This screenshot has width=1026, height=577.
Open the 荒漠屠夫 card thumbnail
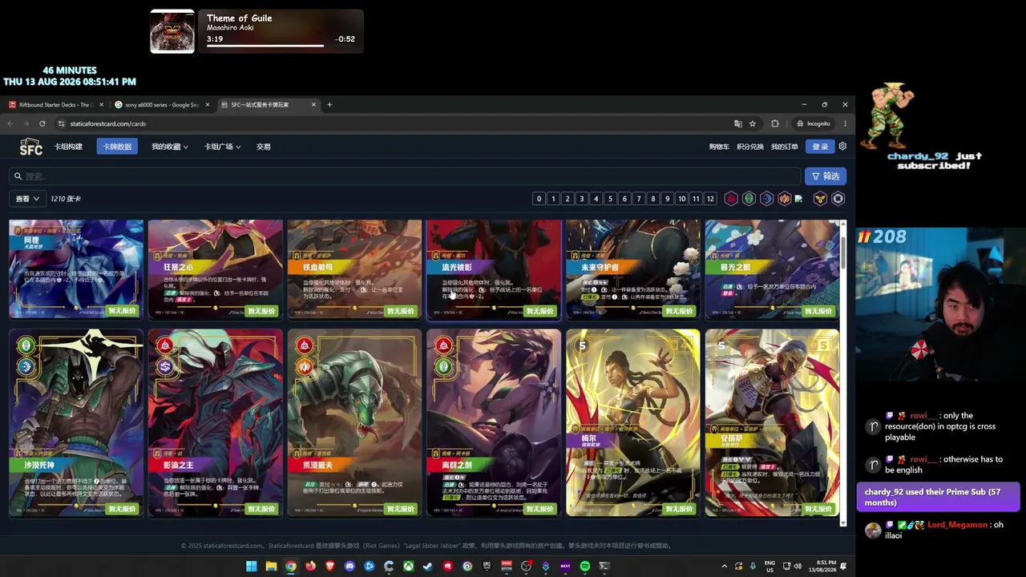354,422
